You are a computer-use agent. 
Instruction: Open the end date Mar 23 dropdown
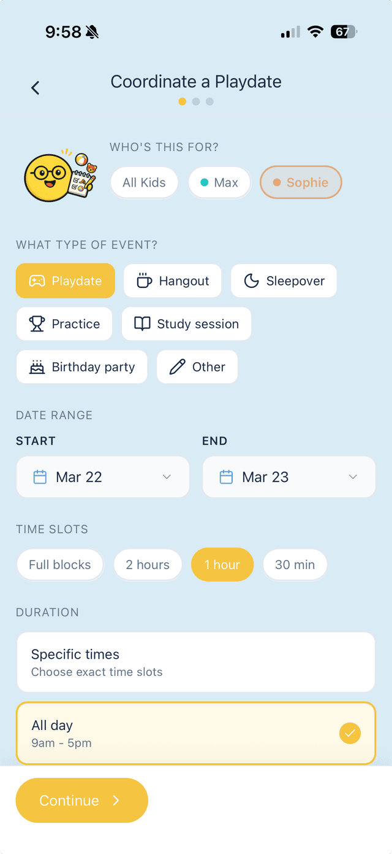[x=288, y=476]
